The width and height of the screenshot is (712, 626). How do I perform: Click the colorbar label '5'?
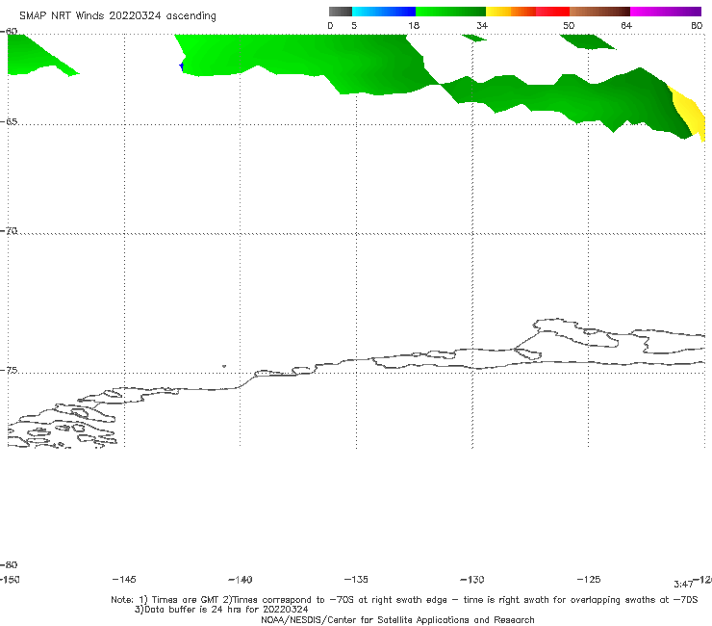(x=354, y=25)
